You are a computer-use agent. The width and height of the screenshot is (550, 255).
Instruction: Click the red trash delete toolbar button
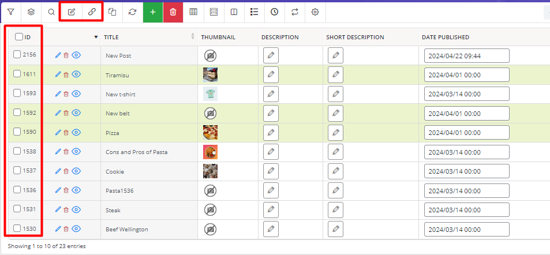pyautogui.click(x=173, y=12)
